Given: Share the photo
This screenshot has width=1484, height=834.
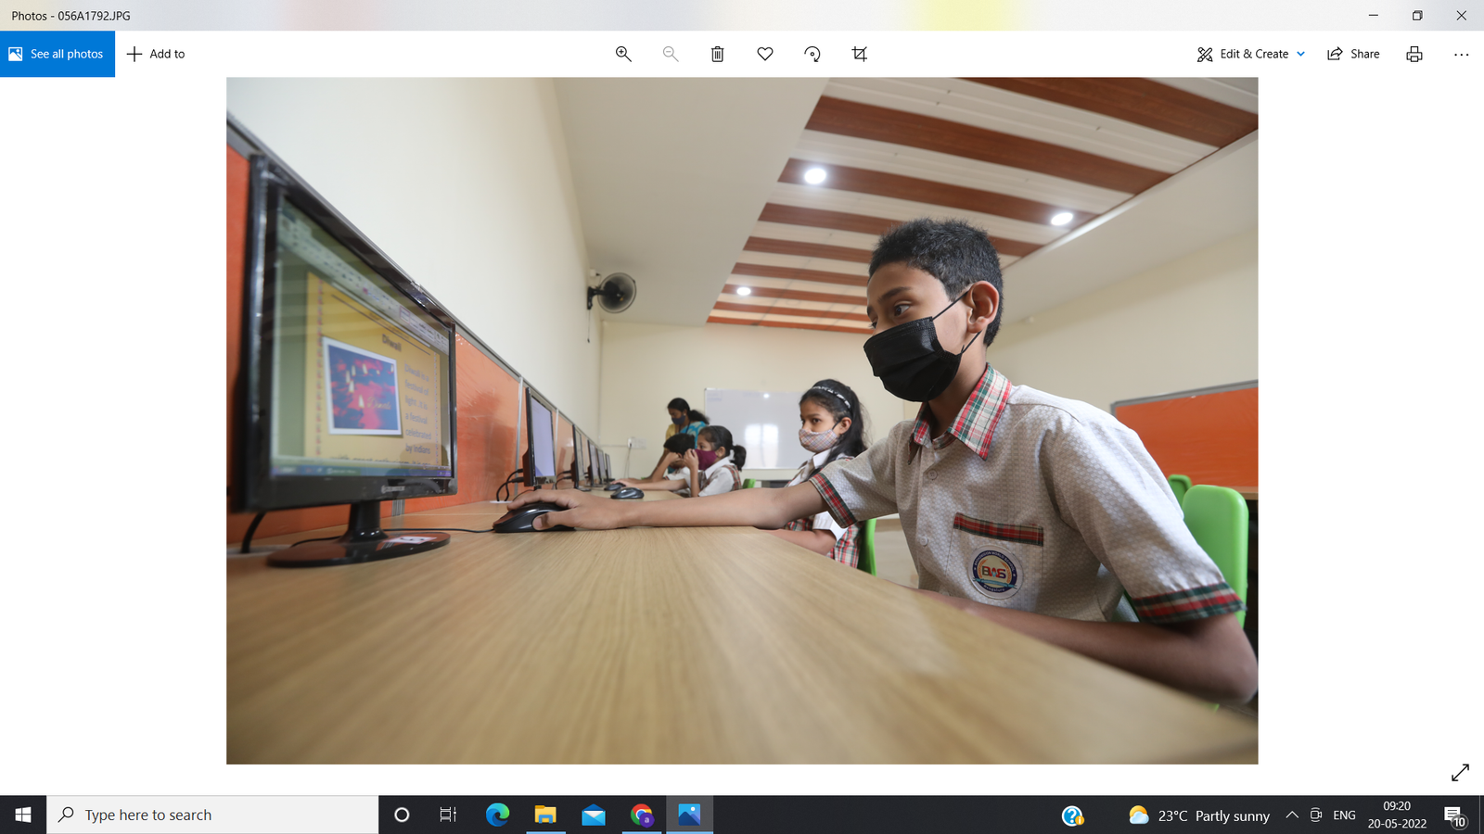Looking at the screenshot, I should (x=1353, y=54).
